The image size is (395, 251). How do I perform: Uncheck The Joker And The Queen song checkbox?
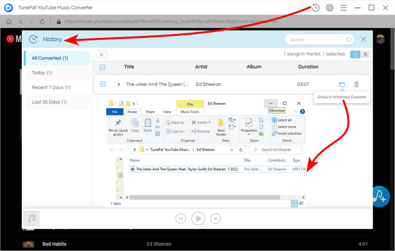click(x=103, y=84)
